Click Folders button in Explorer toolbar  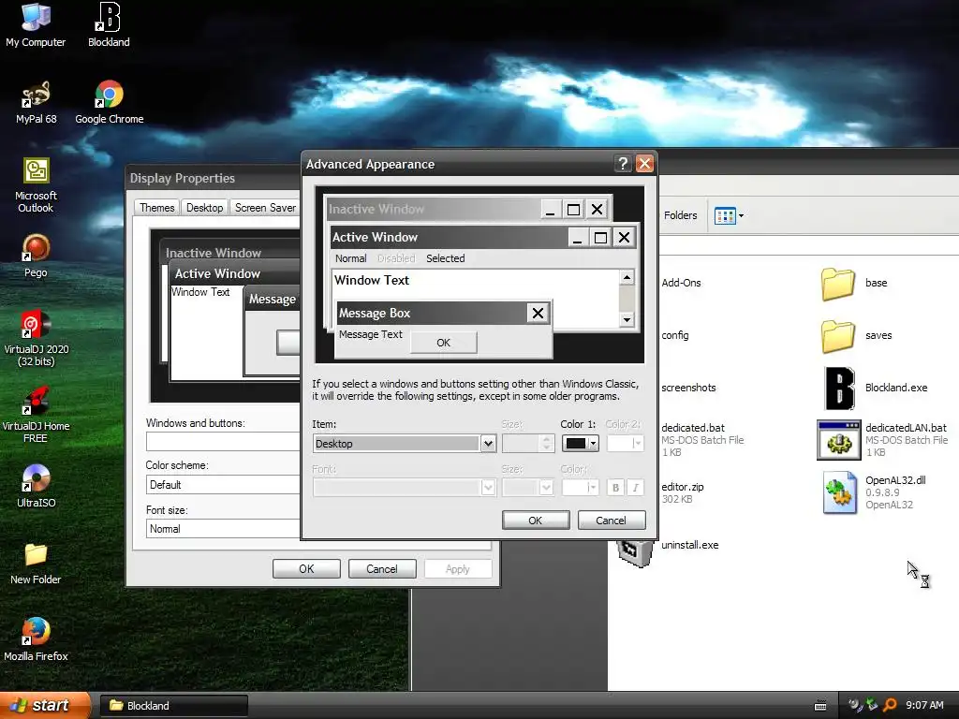coord(680,215)
